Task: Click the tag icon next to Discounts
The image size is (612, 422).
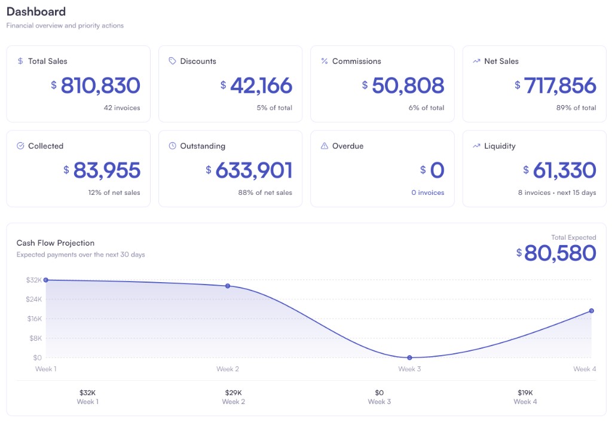Action: pos(172,61)
